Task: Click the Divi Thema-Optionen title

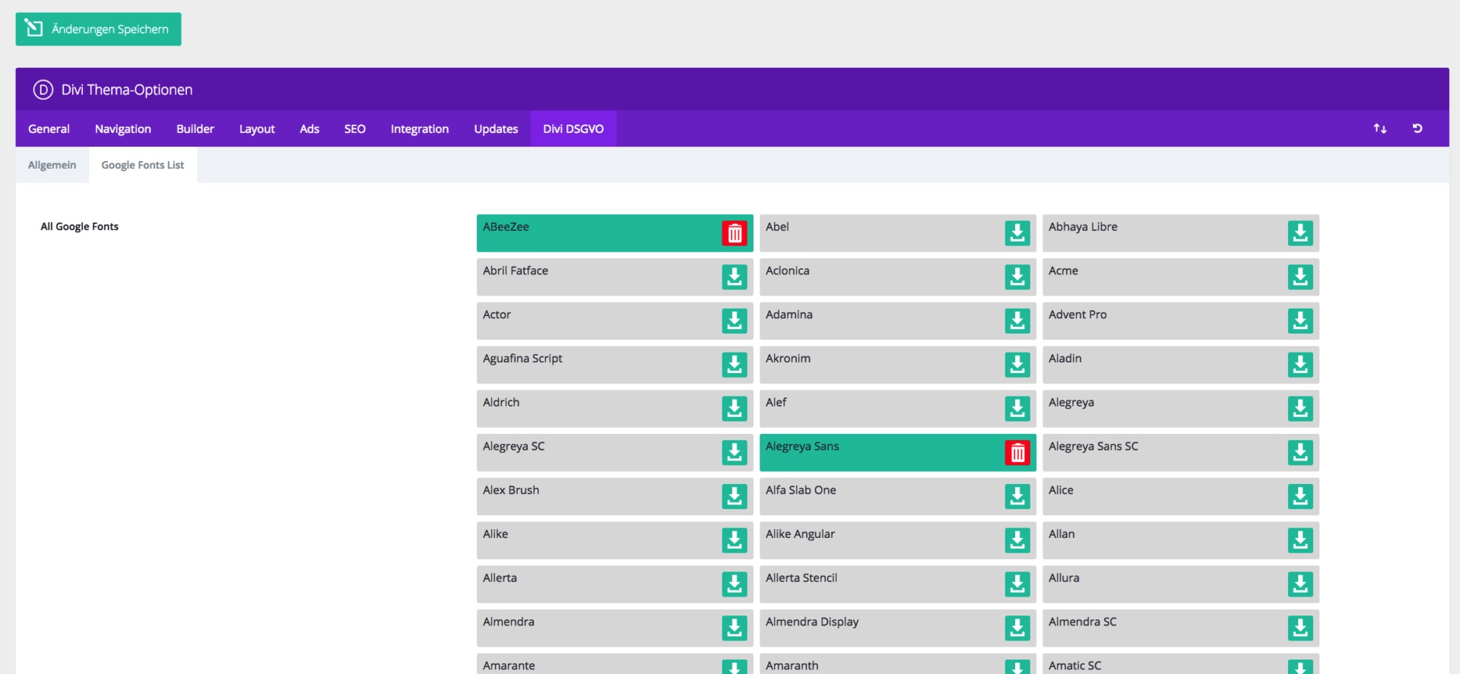Action: coord(127,90)
